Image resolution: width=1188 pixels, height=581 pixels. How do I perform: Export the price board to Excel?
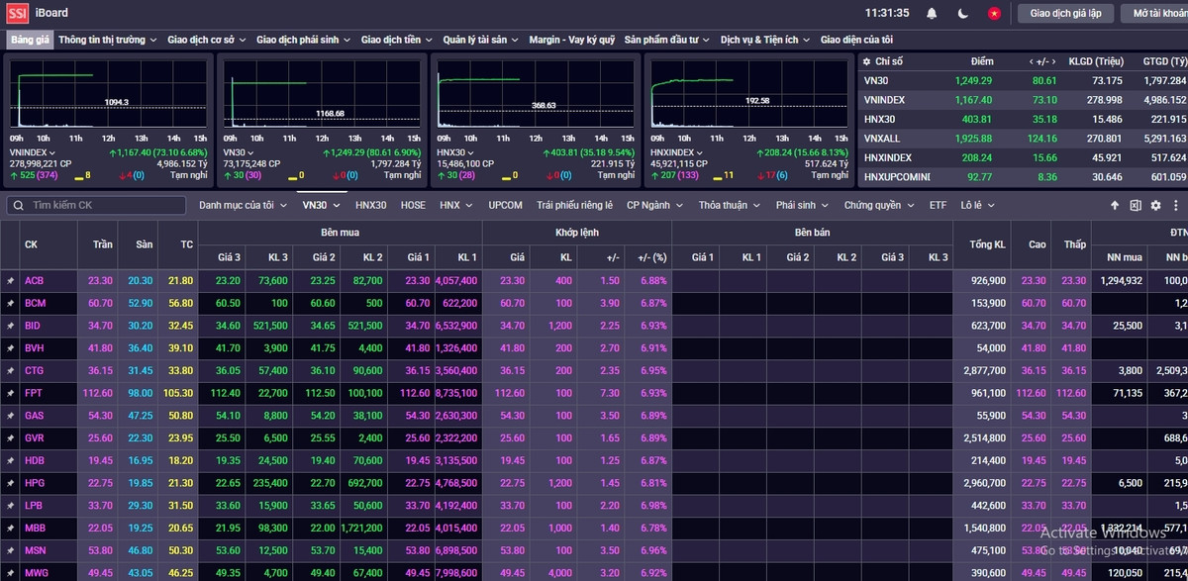1136,205
